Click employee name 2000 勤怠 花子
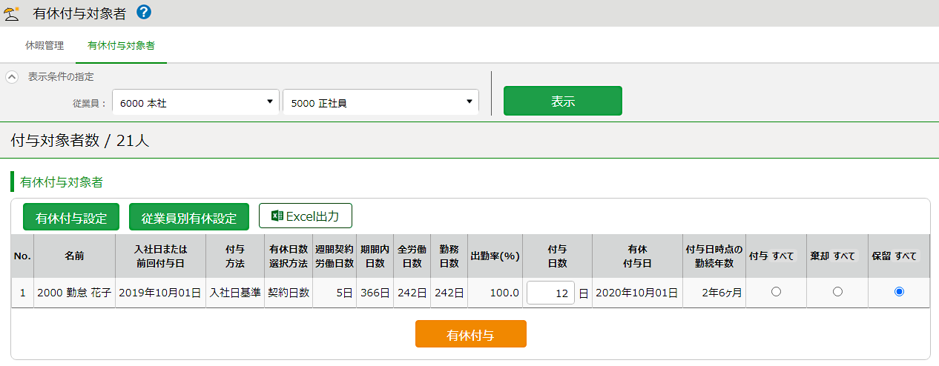939x366 pixels. (74, 293)
